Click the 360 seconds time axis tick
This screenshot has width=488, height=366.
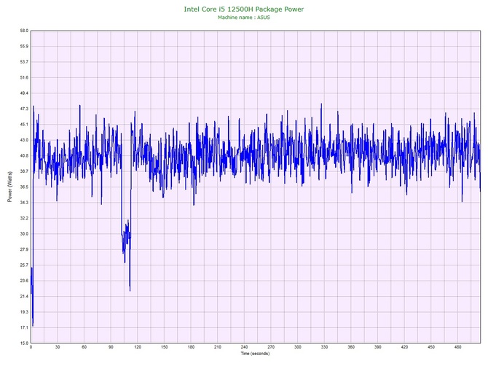pos(351,347)
